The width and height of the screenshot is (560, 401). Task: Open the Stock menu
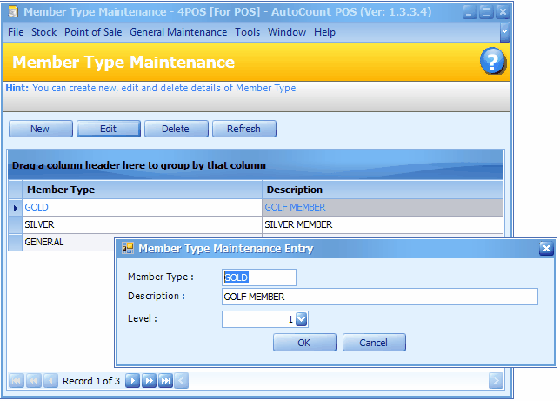click(44, 32)
